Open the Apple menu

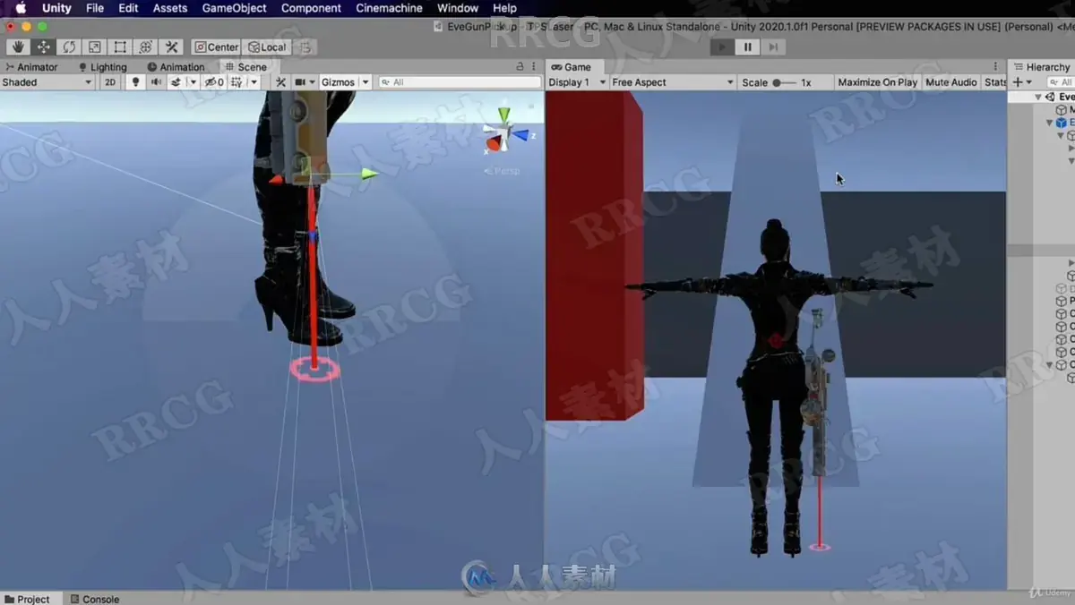coord(21,8)
